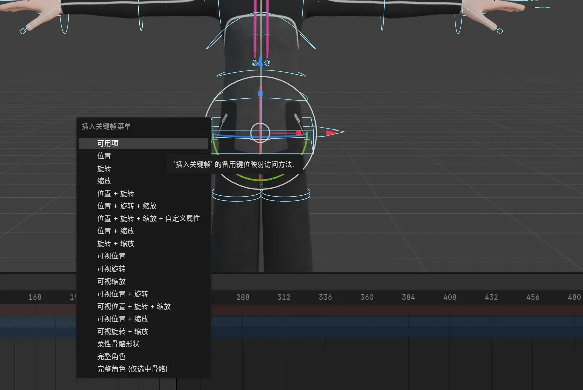Screen dimensions: 583x390
Task: Move the playhead to frame 432
Action: tap(492, 297)
